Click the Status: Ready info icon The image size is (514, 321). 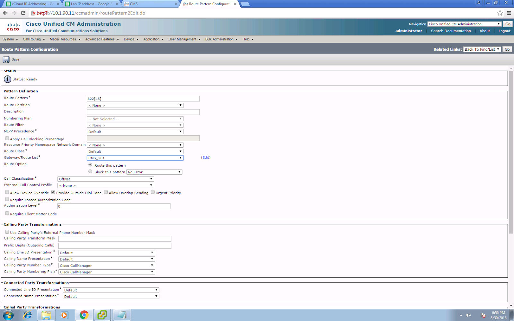click(x=7, y=79)
